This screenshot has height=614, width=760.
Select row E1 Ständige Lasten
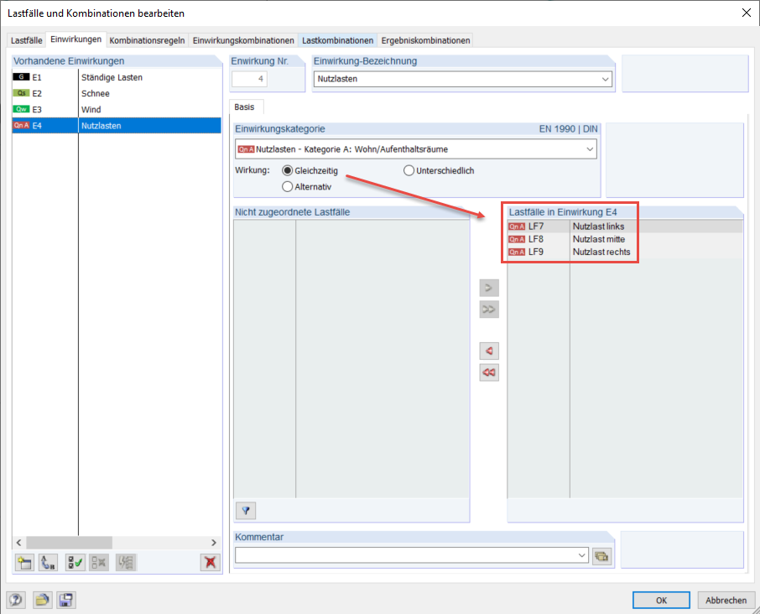(117, 77)
